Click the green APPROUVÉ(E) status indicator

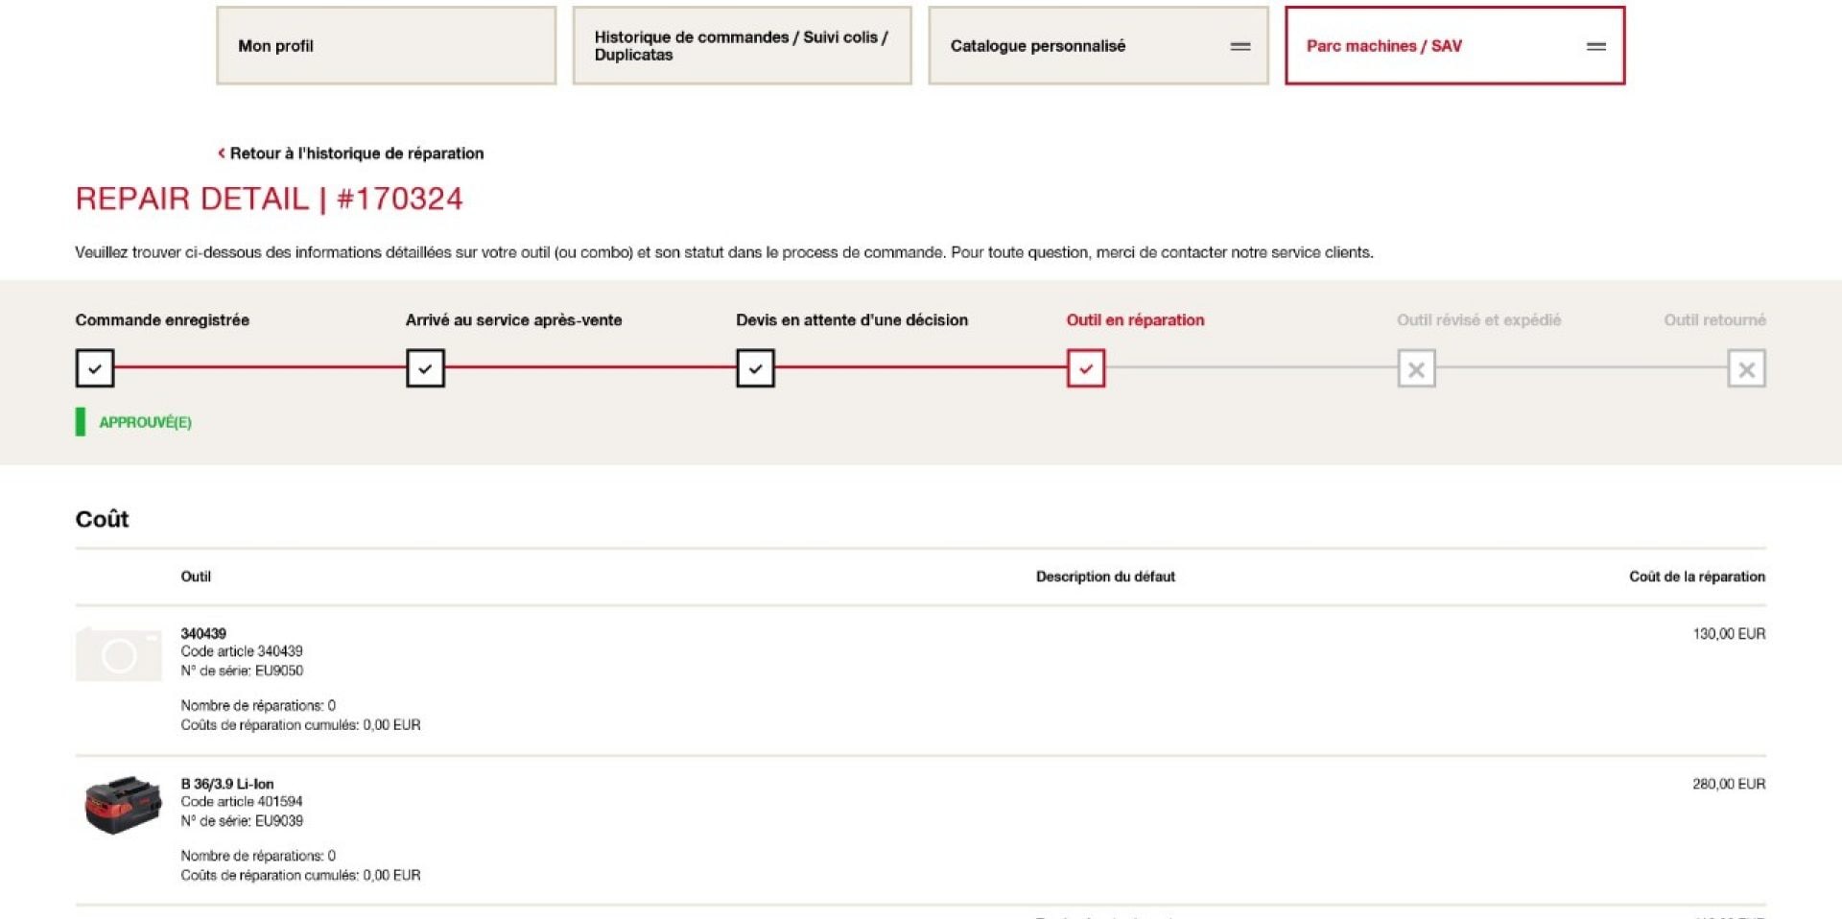[134, 422]
